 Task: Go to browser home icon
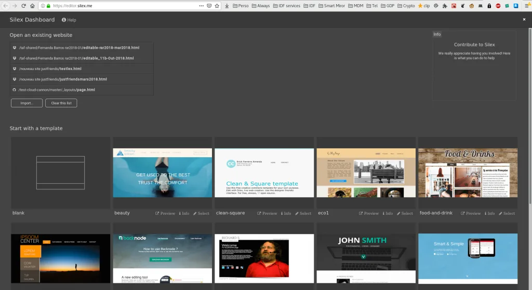[x=32, y=6]
